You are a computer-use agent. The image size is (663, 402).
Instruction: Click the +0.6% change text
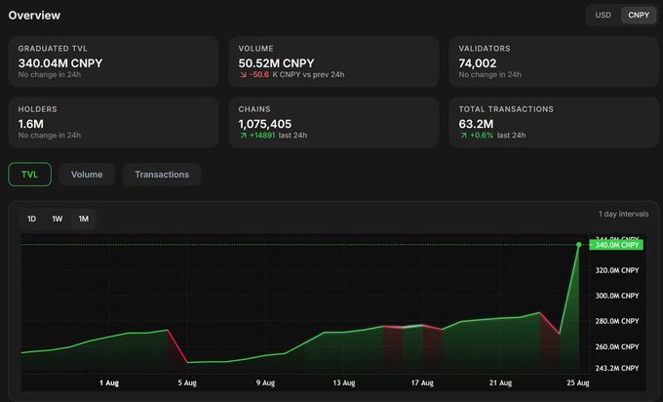tap(482, 136)
